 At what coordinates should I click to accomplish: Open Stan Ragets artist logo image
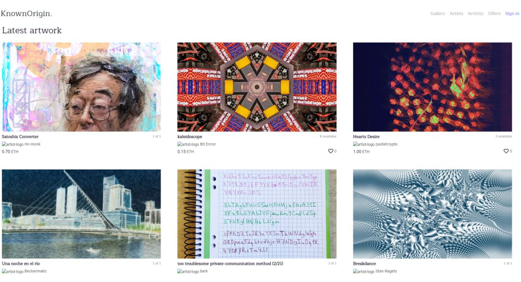364,271
